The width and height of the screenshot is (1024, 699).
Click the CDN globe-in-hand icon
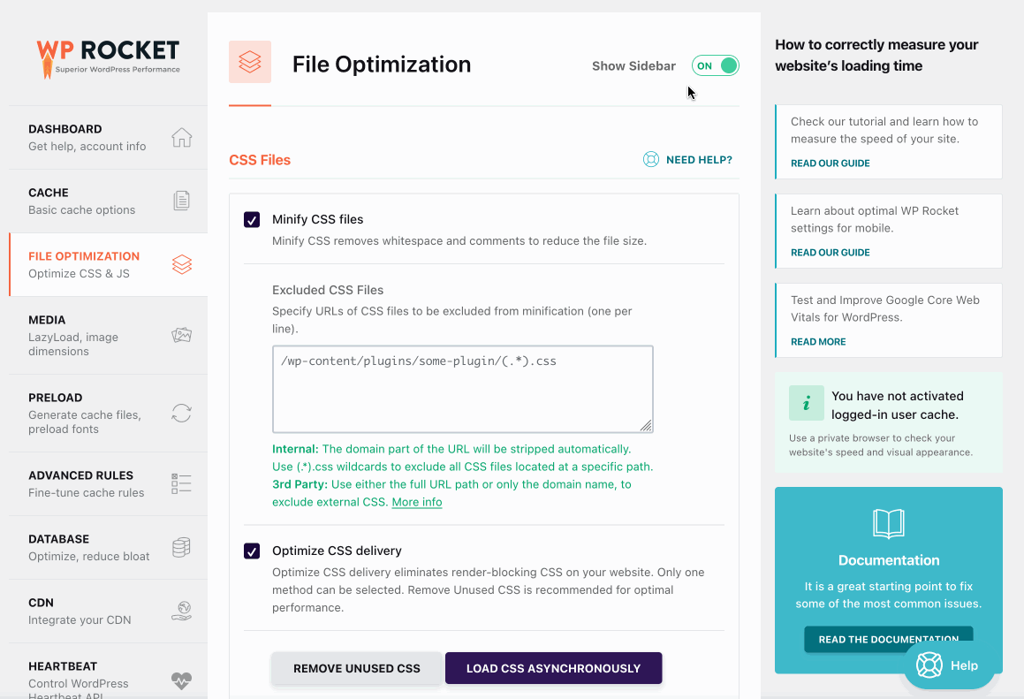[x=181, y=611]
